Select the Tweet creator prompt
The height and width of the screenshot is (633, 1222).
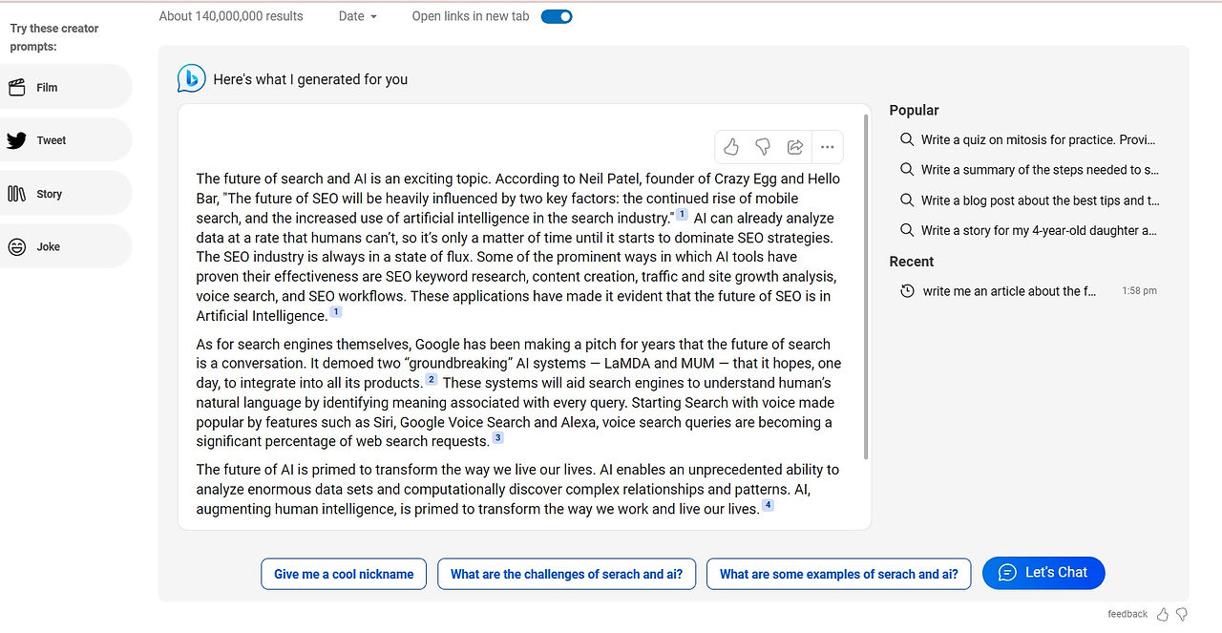(65, 140)
